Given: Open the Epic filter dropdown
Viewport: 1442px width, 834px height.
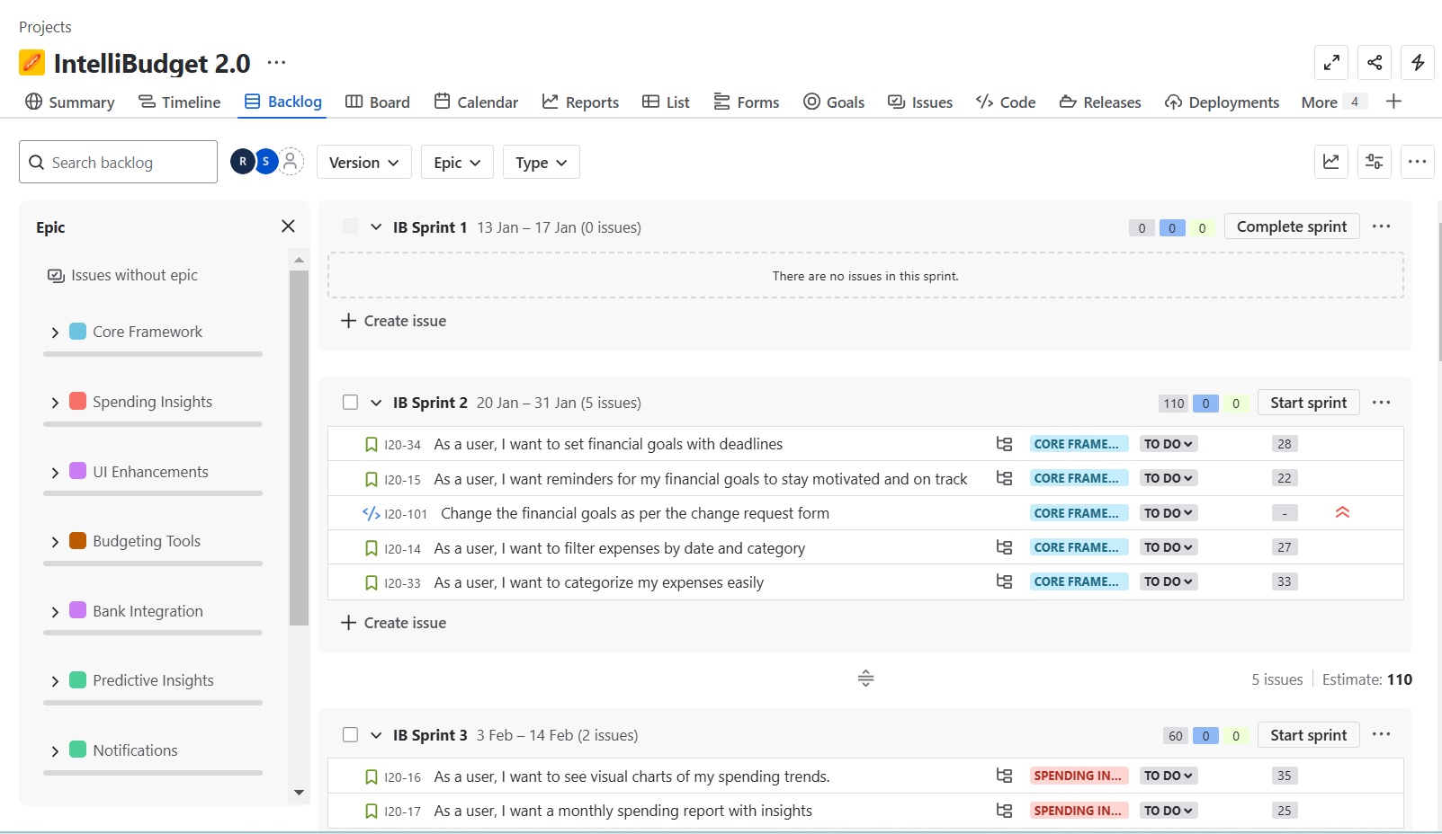Looking at the screenshot, I should coord(457,162).
